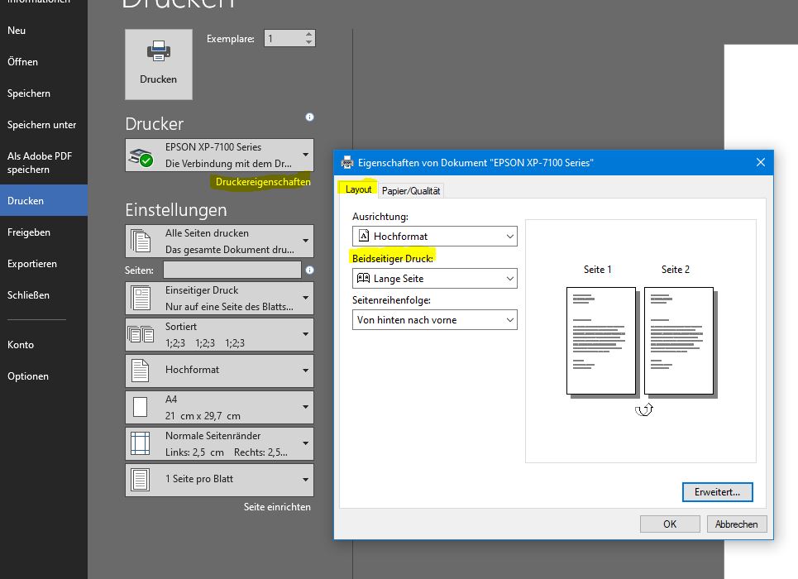Screen dimensions: 798x579
Task: Click the Alle Seiten drucken pages icon
Action: [141, 241]
